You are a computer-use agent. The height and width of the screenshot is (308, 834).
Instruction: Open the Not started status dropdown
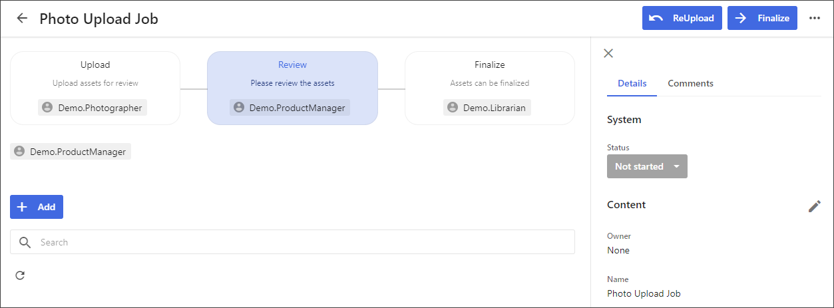pyautogui.click(x=647, y=166)
